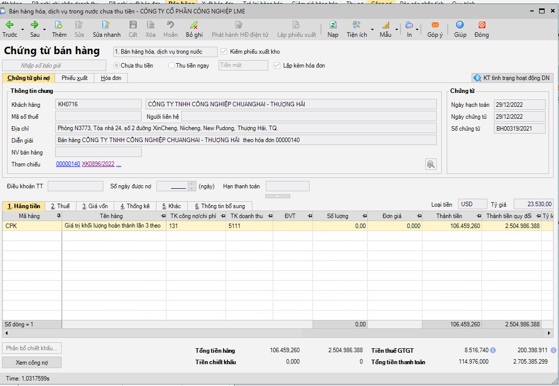
Task: Collapse the header panel arrow
Action: (277, 196)
